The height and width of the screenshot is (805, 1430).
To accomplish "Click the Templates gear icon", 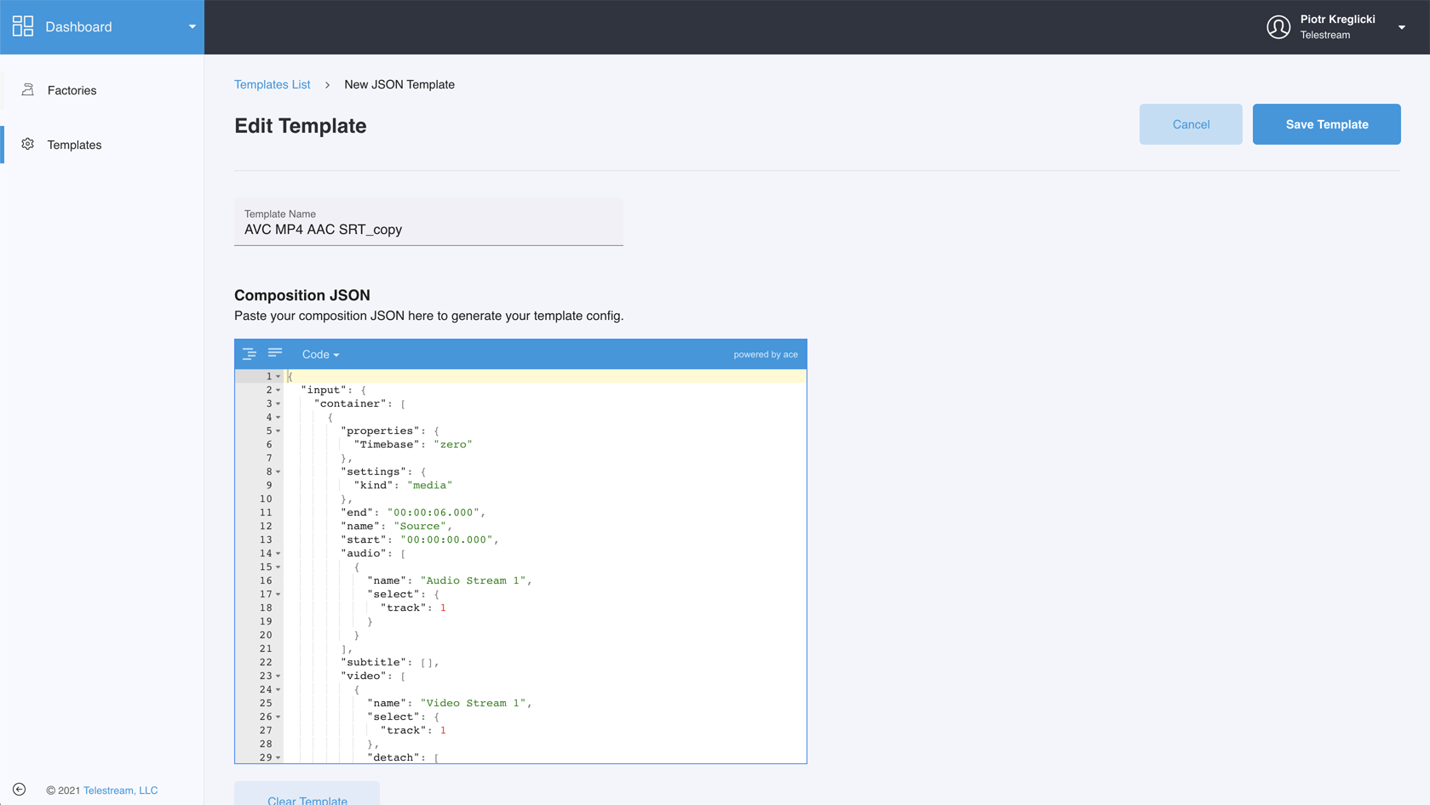I will [28, 144].
